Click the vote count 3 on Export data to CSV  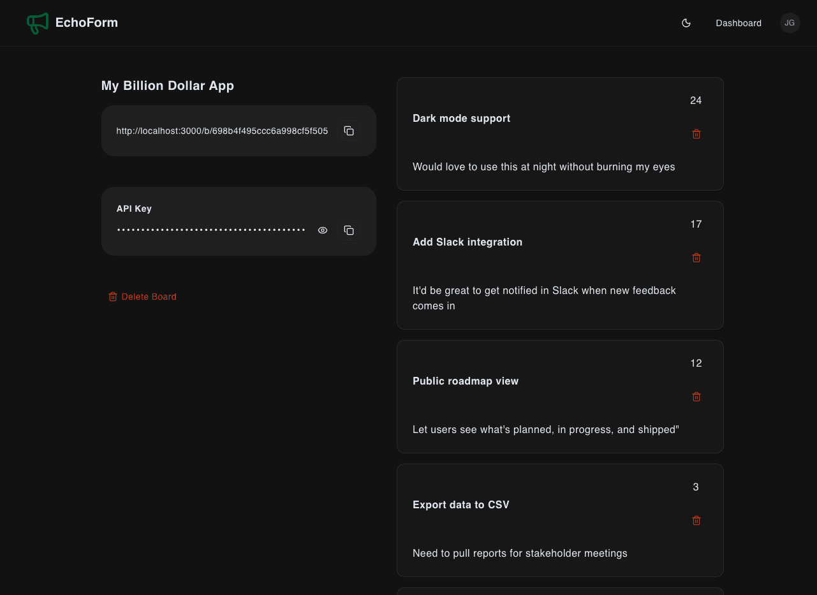pyautogui.click(x=695, y=487)
